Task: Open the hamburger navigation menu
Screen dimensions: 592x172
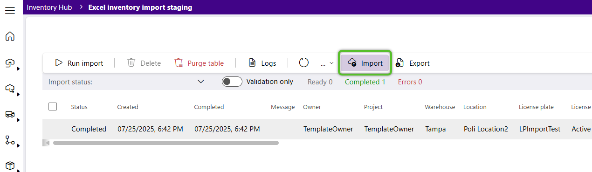Action: tap(10, 10)
